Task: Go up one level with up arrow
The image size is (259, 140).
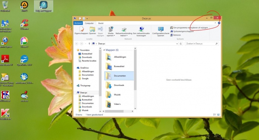Action: tap(89, 44)
